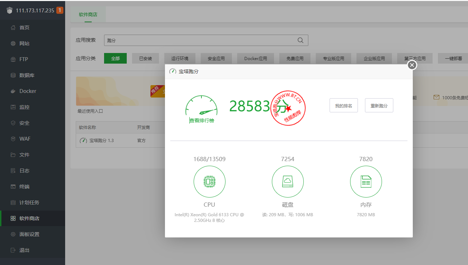Click the log icon beside 日志
468x265 pixels.
coord(13,171)
